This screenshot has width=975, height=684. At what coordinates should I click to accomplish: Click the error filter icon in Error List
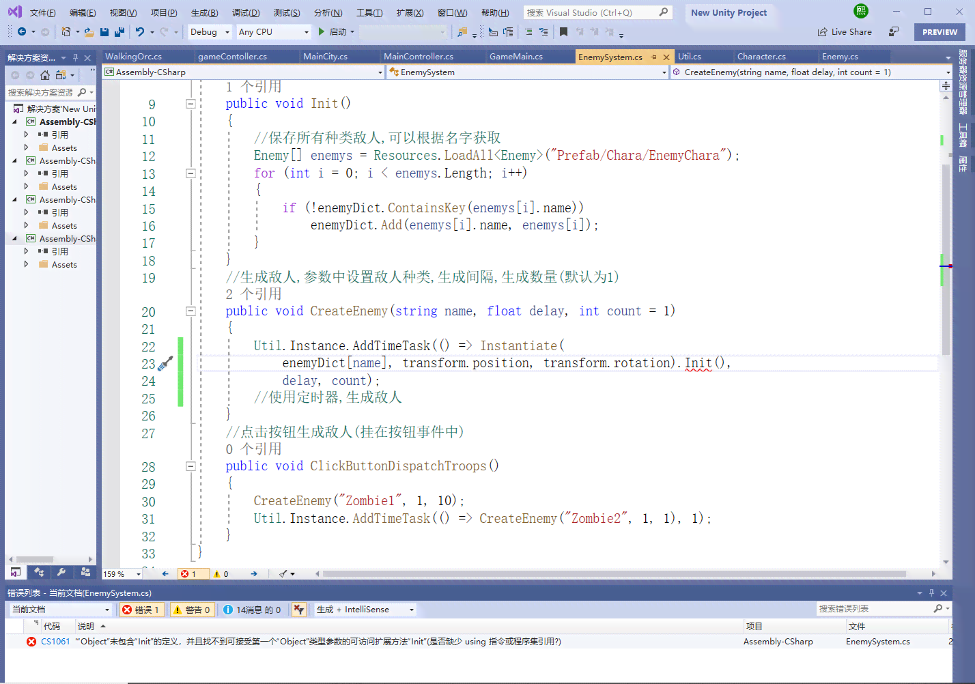coord(299,610)
